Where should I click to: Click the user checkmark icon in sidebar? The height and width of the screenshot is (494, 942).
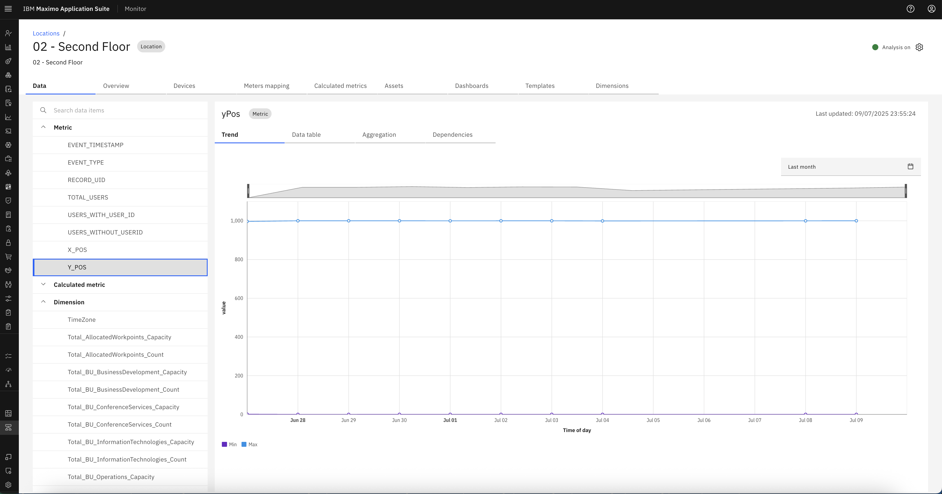[8, 33]
